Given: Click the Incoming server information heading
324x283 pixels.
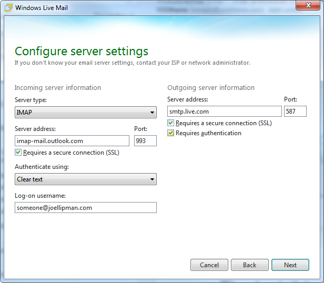Looking at the screenshot, I should pyautogui.click(x=58, y=88).
